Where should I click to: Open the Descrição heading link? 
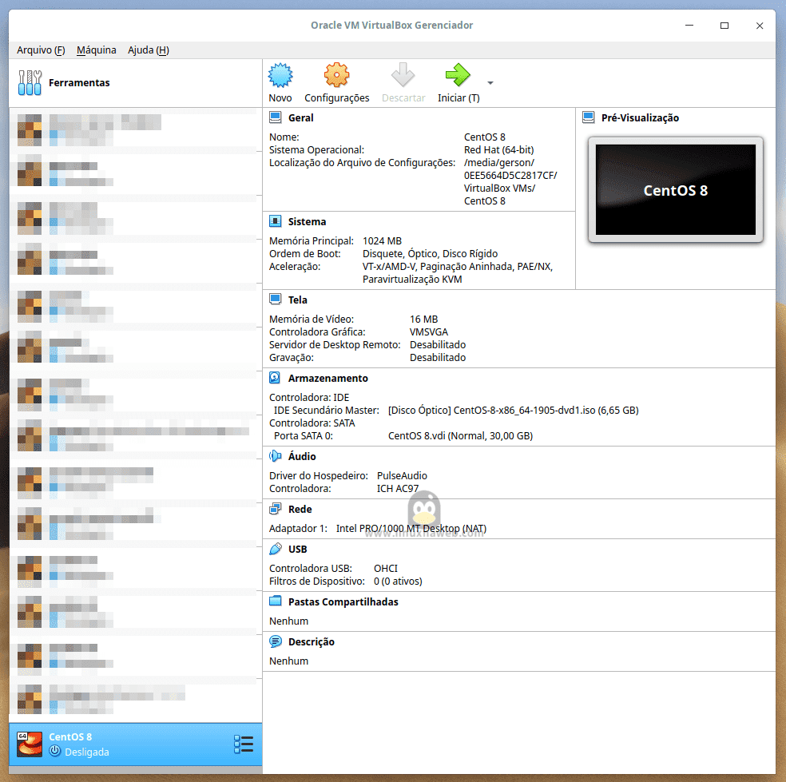[x=312, y=641]
